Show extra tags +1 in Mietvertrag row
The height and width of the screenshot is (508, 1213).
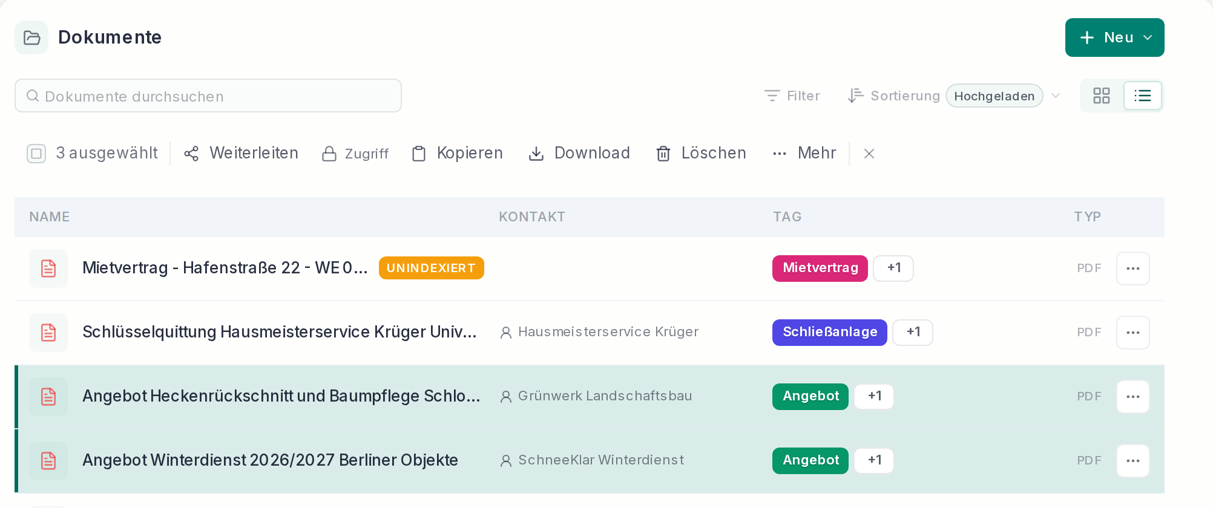[893, 268]
